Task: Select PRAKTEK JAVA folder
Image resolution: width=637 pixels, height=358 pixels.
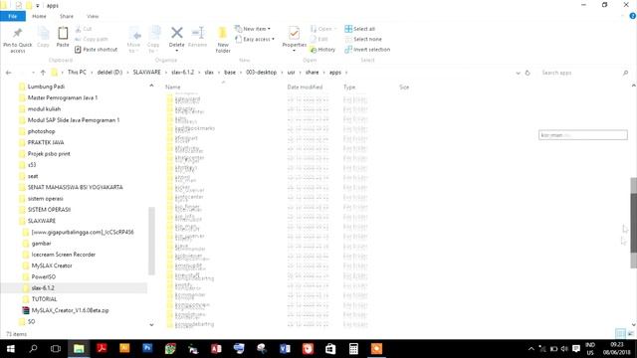Action: point(46,142)
